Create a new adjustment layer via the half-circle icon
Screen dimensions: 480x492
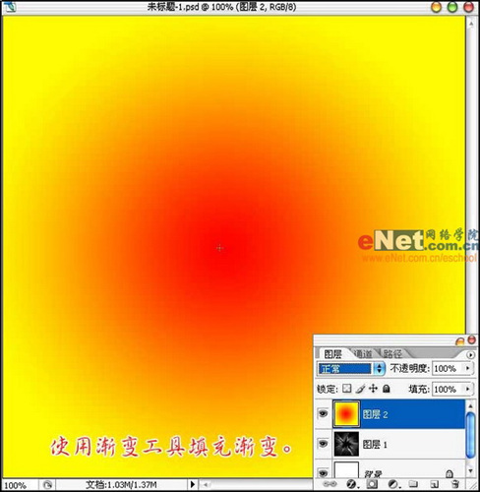click(x=392, y=484)
